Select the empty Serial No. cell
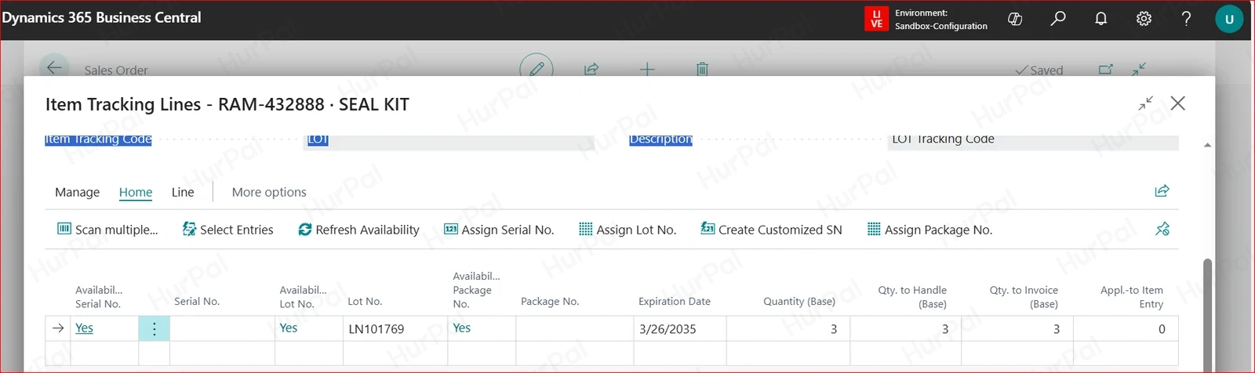Viewport: 1255px width, 373px height. (222, 328)
